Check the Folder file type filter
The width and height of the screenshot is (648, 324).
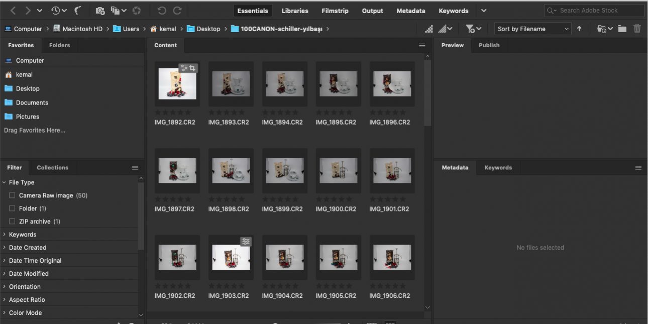(12, 208)
